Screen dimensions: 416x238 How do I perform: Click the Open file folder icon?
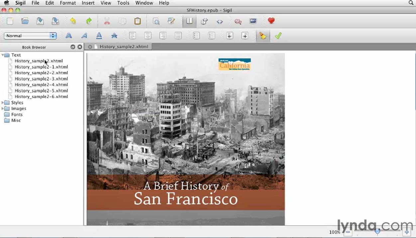(x=25, y=21)
